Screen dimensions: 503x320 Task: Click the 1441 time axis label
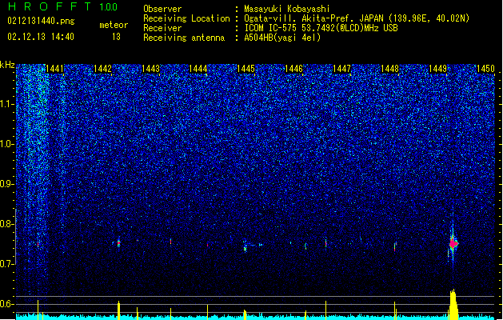click(x=55, y=69)
